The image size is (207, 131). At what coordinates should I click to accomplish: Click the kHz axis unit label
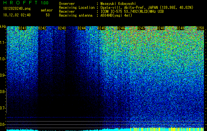tap(3, 27)
